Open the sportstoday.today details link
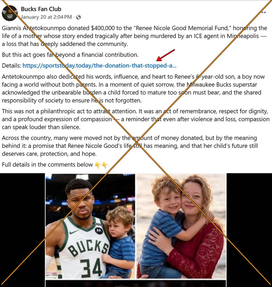The width and height of the screenshot is (272, 287). point(100,66)
